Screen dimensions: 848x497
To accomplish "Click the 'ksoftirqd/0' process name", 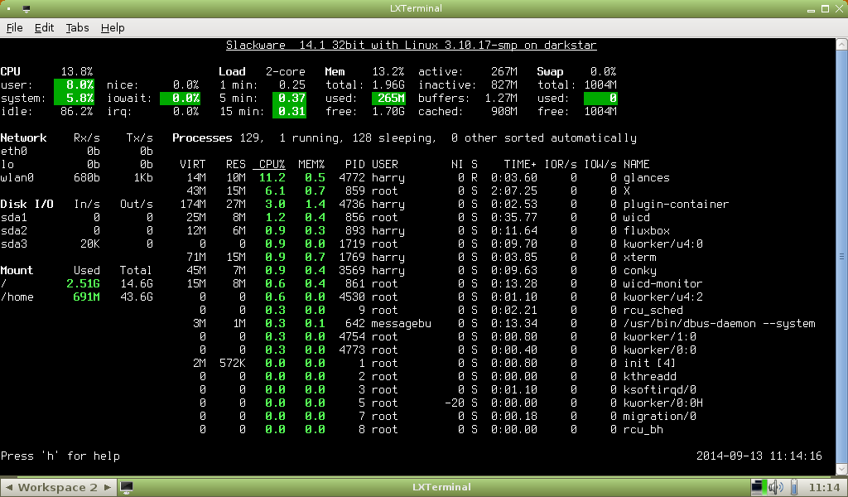I will [x=660, y=390].
